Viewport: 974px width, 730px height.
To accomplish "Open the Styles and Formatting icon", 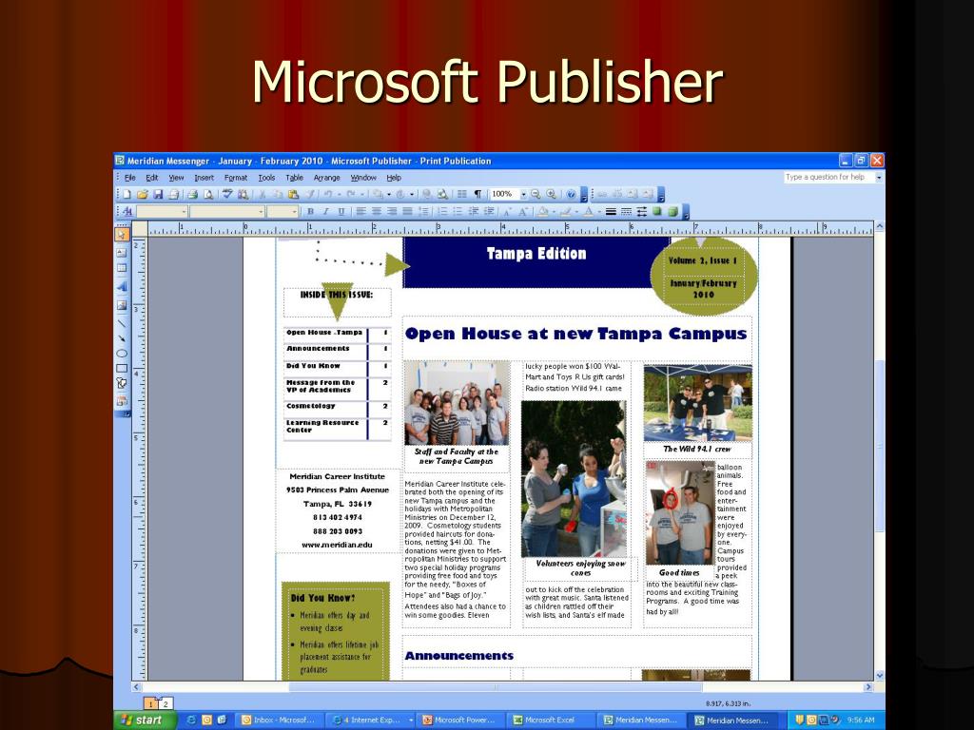I will click(x=127, y=212).
